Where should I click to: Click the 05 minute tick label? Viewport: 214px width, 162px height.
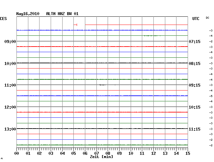coord(73,153)
